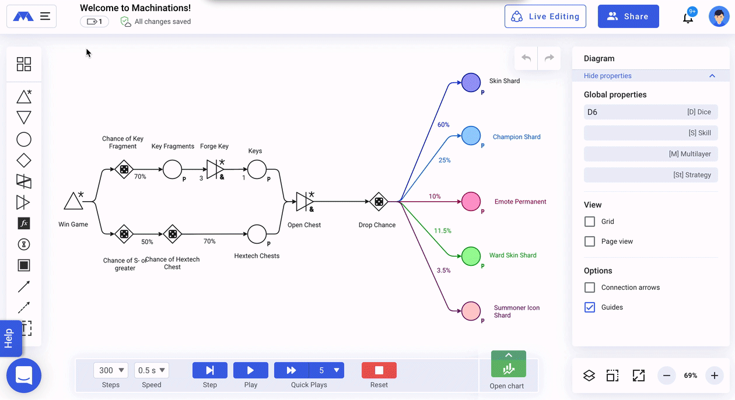Select the purple Skin Shard pool

click(x=471, y=83)
